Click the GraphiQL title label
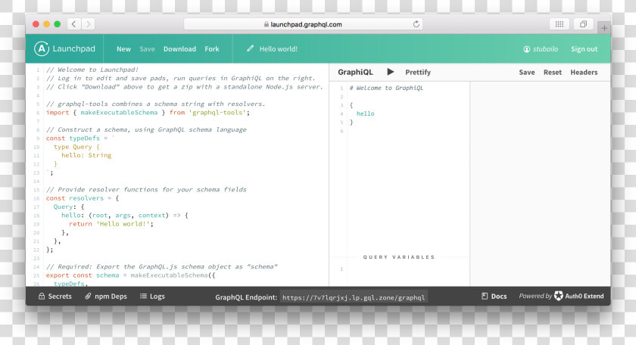The width and height of the screenshot is (636, 345). (355, 72)
